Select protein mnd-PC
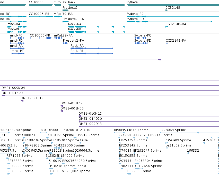This screenshot has width=219, height=175. click(16, 35)
